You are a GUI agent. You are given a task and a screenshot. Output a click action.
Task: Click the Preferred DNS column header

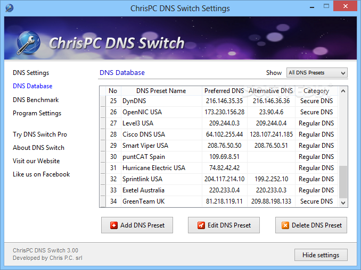pos(224,91)
